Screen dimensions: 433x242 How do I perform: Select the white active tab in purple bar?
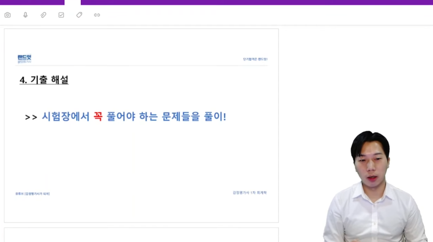pyautogui.click(x=73, y=2)
